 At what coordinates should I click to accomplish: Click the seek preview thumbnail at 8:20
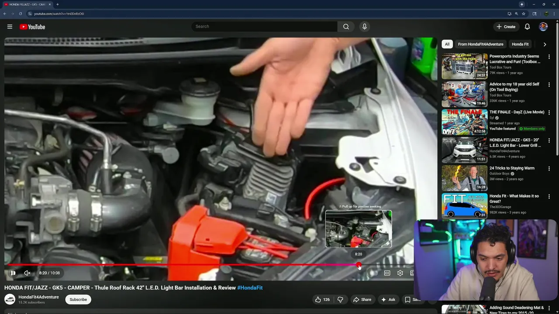pyautogui.click(x=359, y=229)
